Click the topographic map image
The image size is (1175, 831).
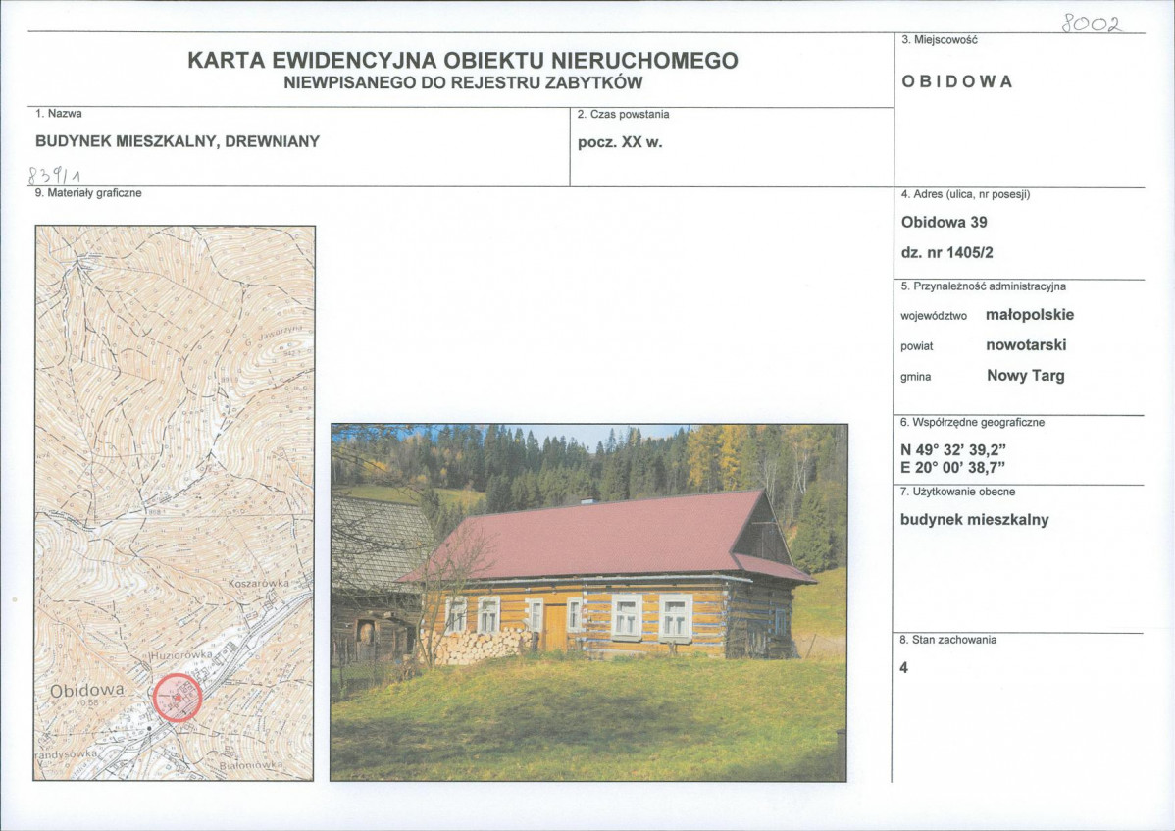coord(175,502)
